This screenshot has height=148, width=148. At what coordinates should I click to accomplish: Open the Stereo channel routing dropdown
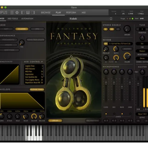point(142,58)
